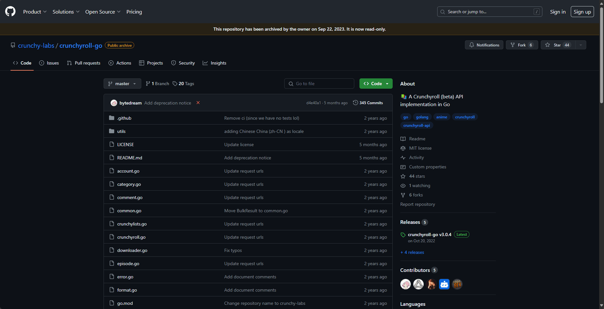The width and height of the screenshot is (604, 309).
Task: Expand the Product menu chevron
Action: click(x=45, y=11)
